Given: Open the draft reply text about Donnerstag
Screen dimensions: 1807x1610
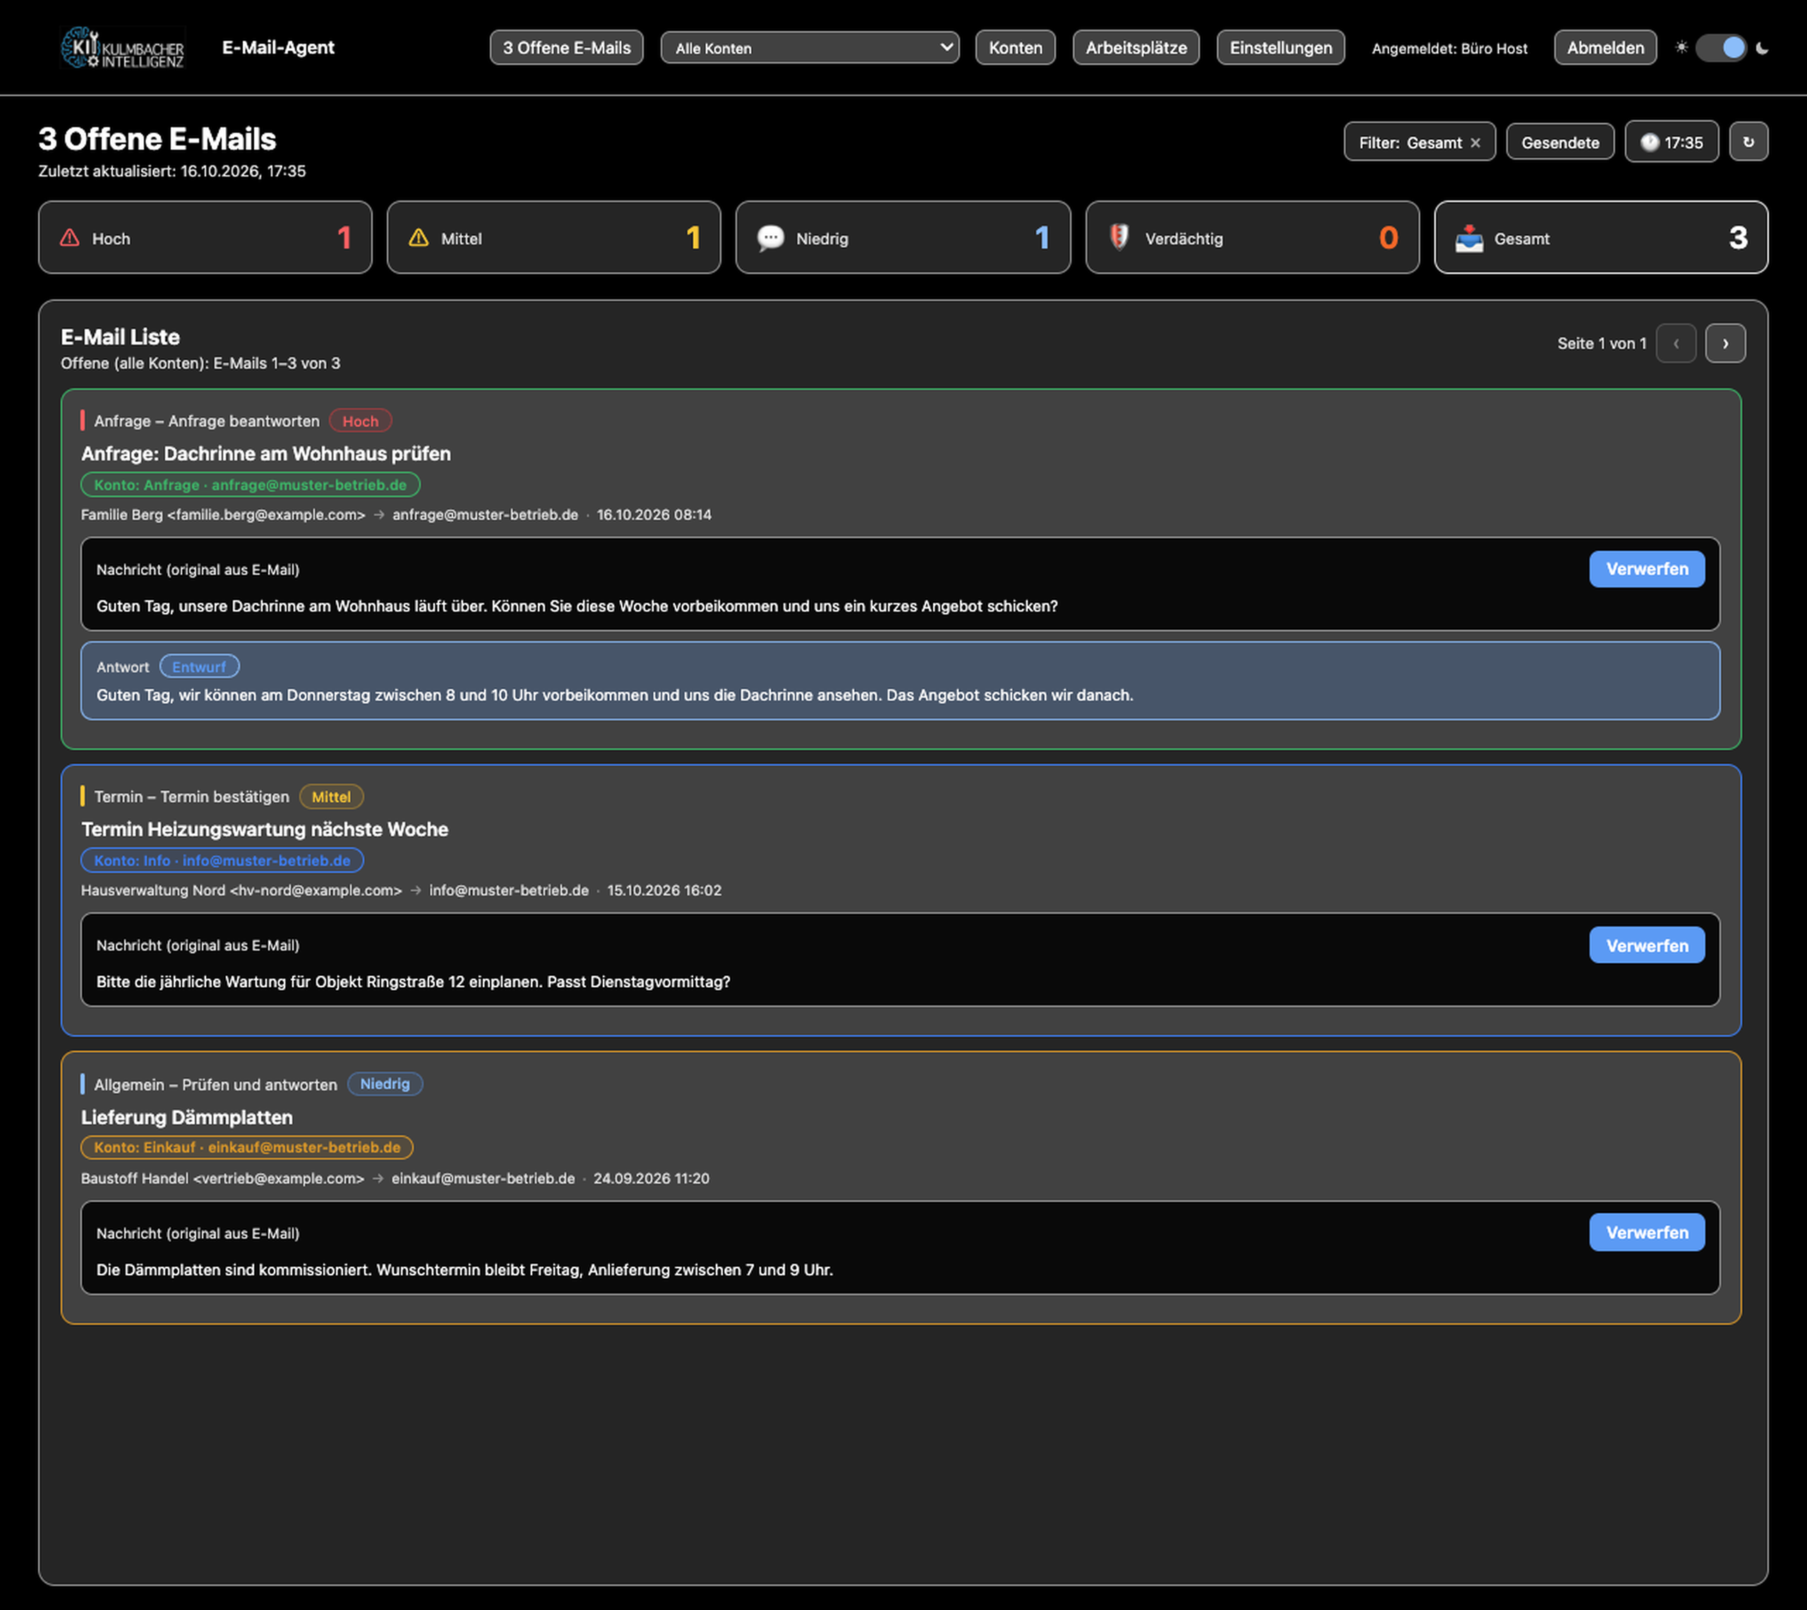Looking at the screenshot, I should tap(614, 696).
